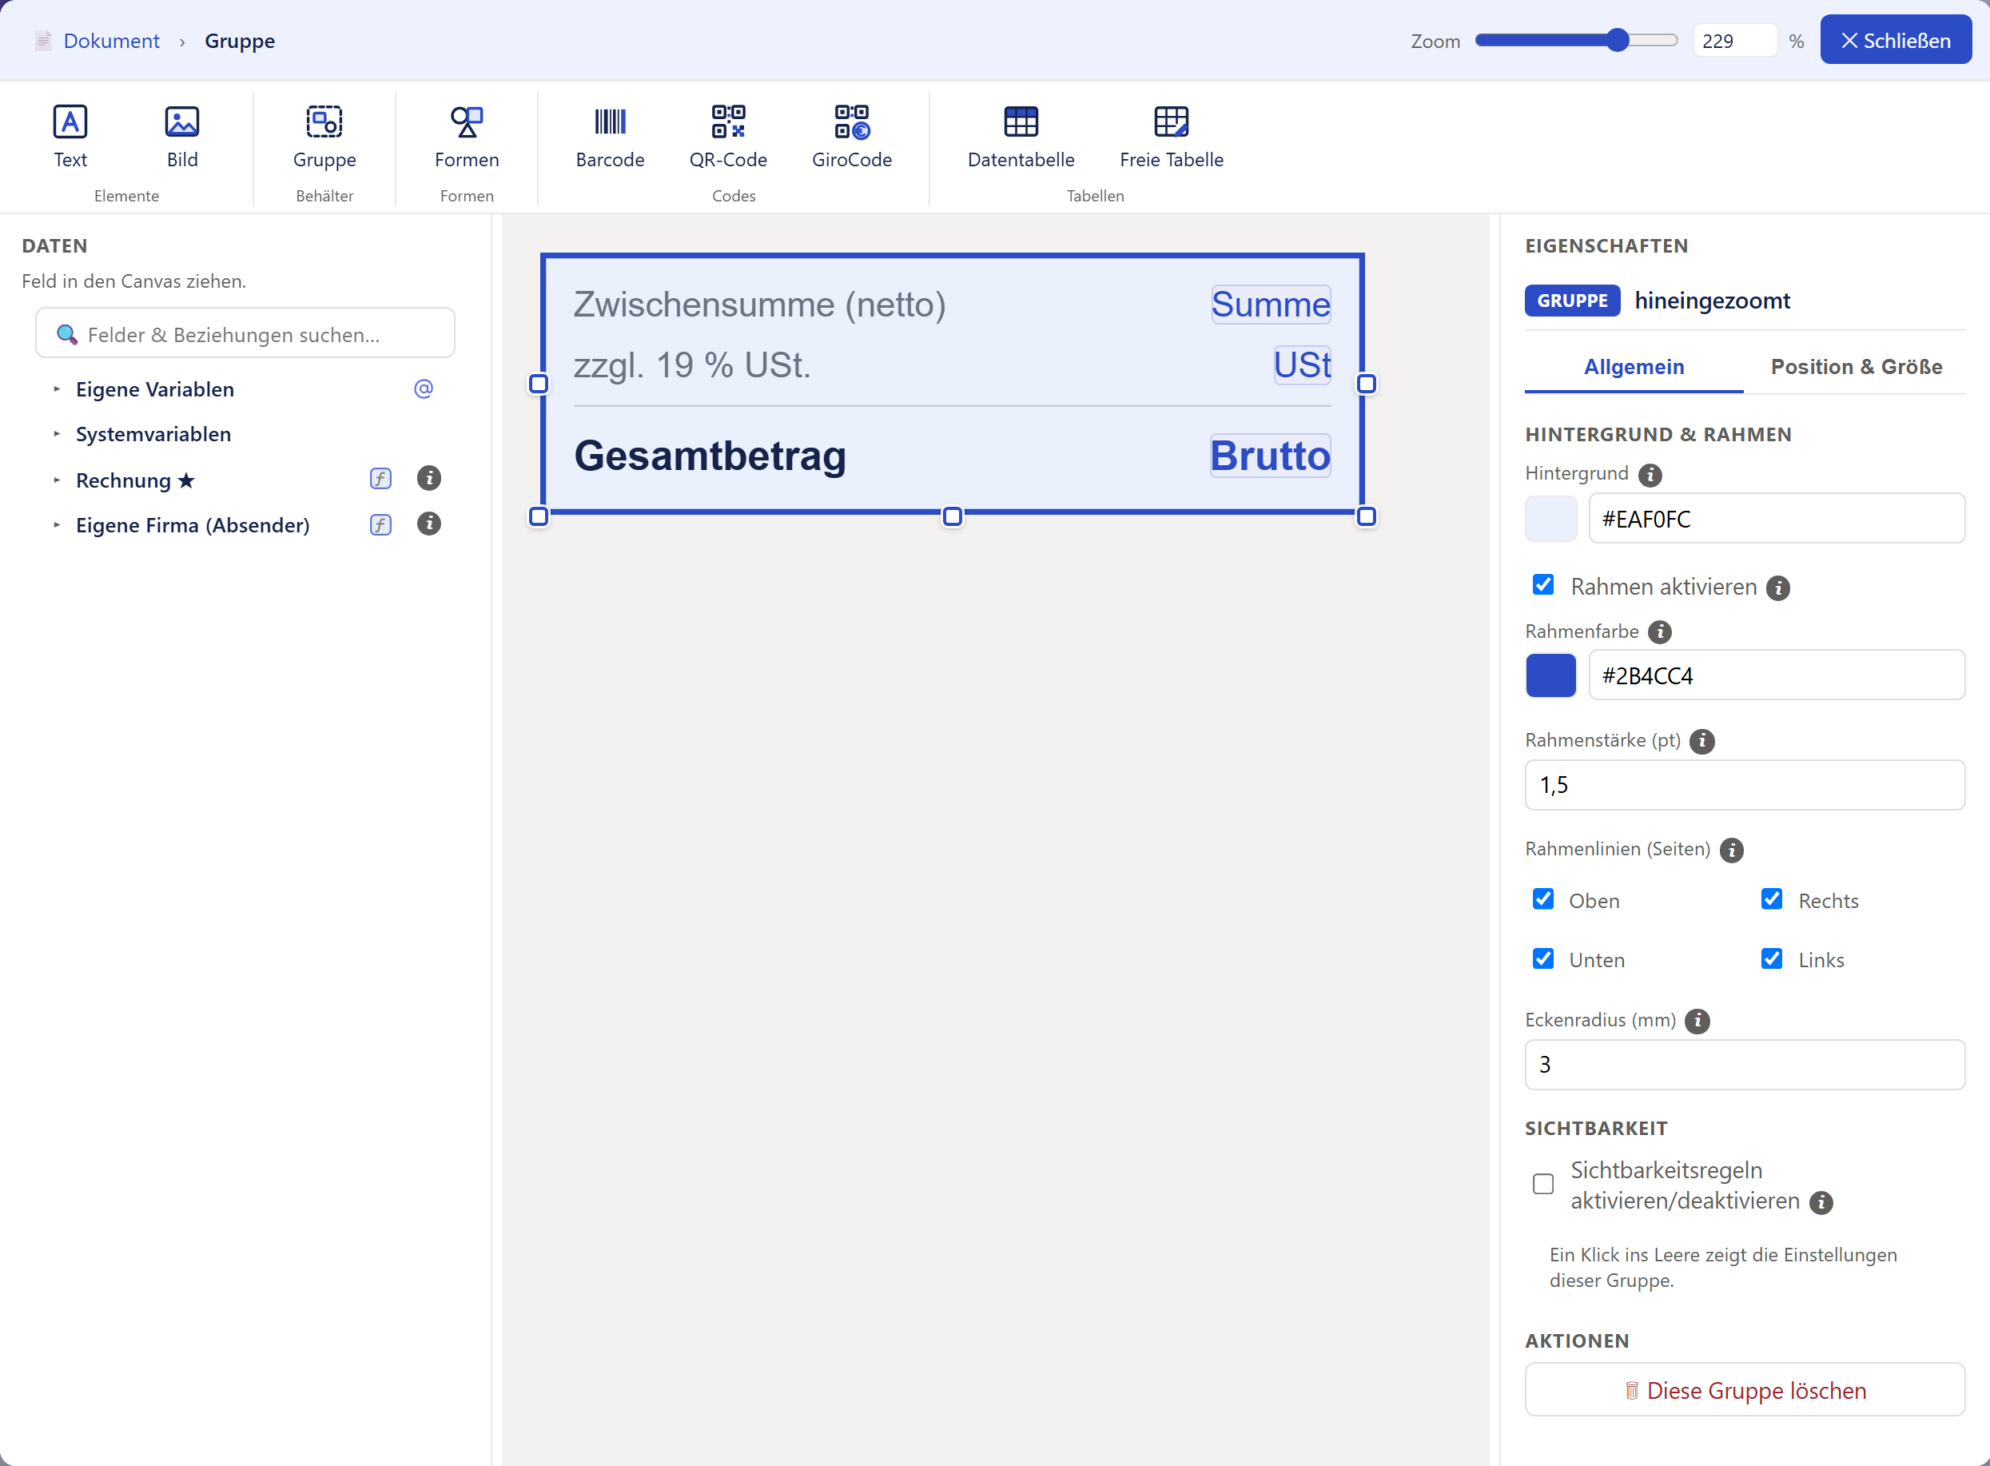Uncheck the Rechts border side
The width and height of the screenshot is (1990, 1466).
click(x=1772, y=899)
